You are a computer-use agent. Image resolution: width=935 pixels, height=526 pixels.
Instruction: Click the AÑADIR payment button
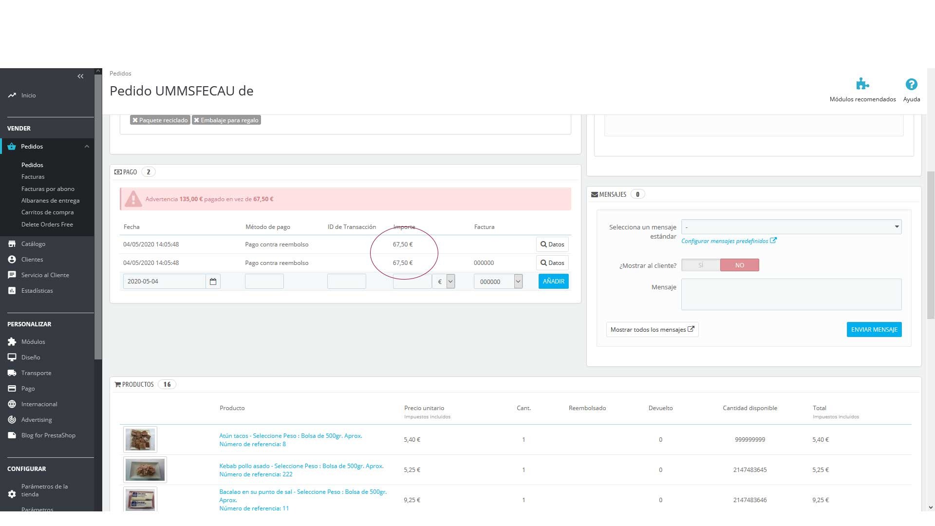(553, 282)
